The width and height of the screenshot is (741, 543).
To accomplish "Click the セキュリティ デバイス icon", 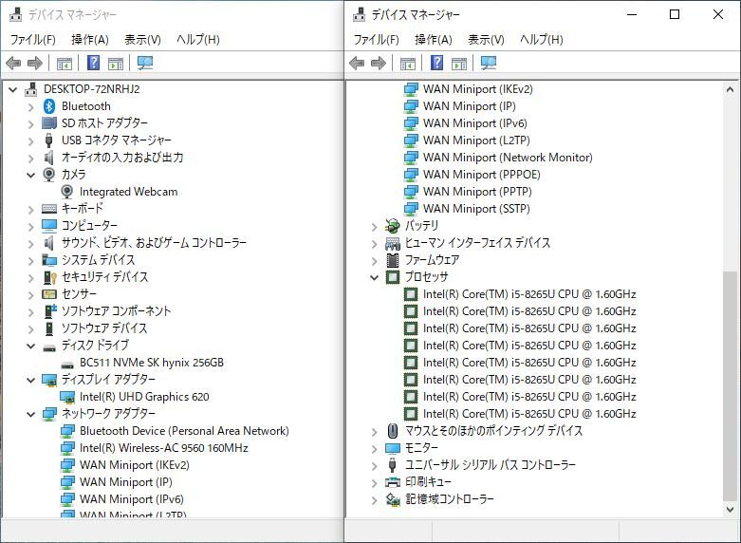I will [49, 277].
